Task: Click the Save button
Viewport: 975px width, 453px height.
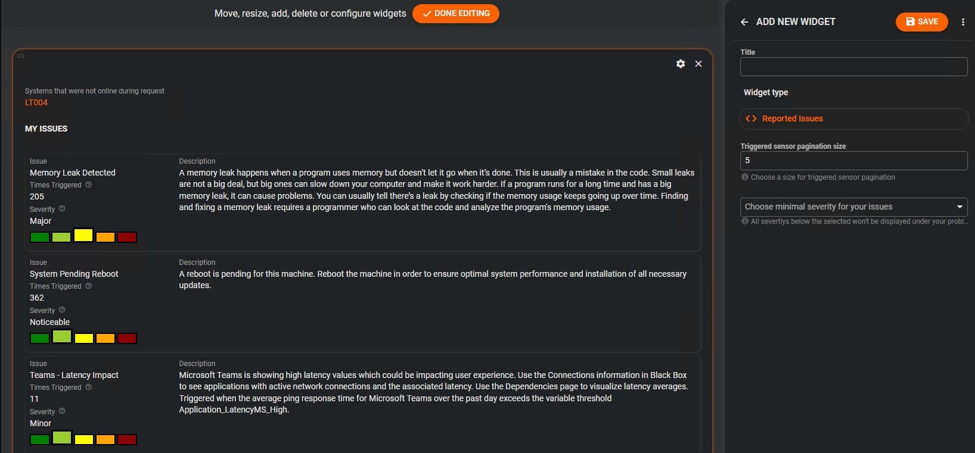Action: coord(922,22)
